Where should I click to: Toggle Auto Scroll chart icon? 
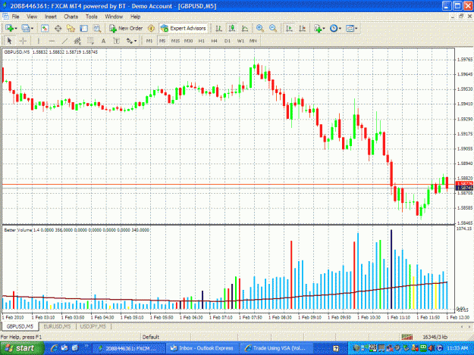(289, 28)
